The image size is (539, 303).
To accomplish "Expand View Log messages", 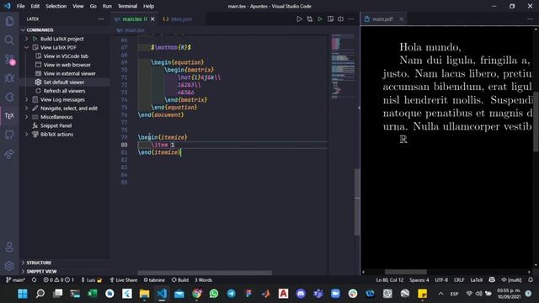I will click(x=26, y=99).
